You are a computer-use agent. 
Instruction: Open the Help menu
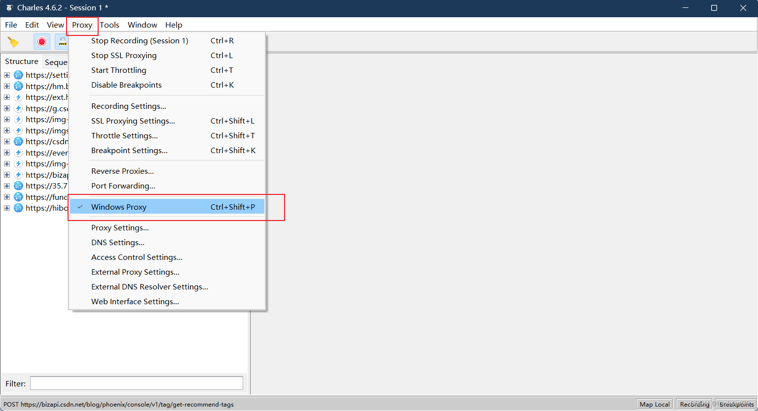[174, 25]
